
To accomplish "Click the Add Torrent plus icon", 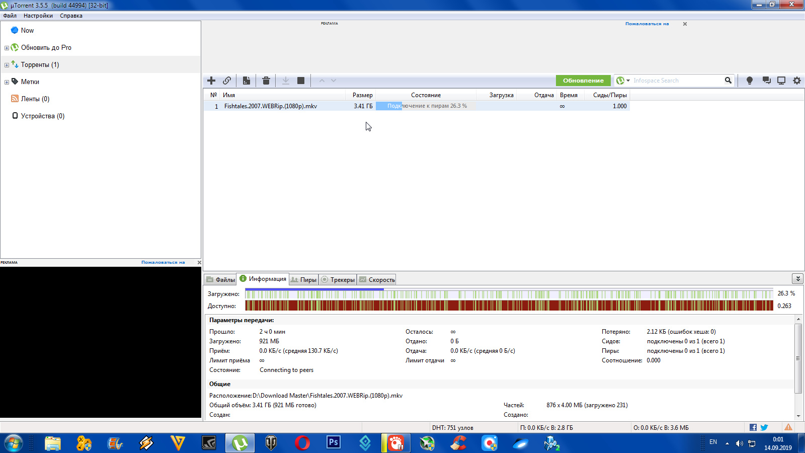I will click(211, 81).
